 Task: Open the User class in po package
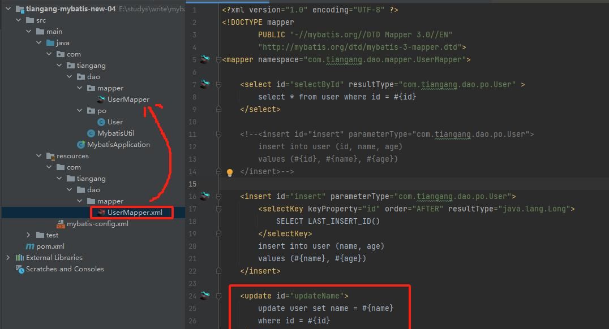115,122
